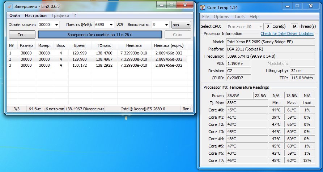Screen dimensions: 323x172
Task: Click Intel Xeon E5-2689 0 status text
Action: coord(143,109)
